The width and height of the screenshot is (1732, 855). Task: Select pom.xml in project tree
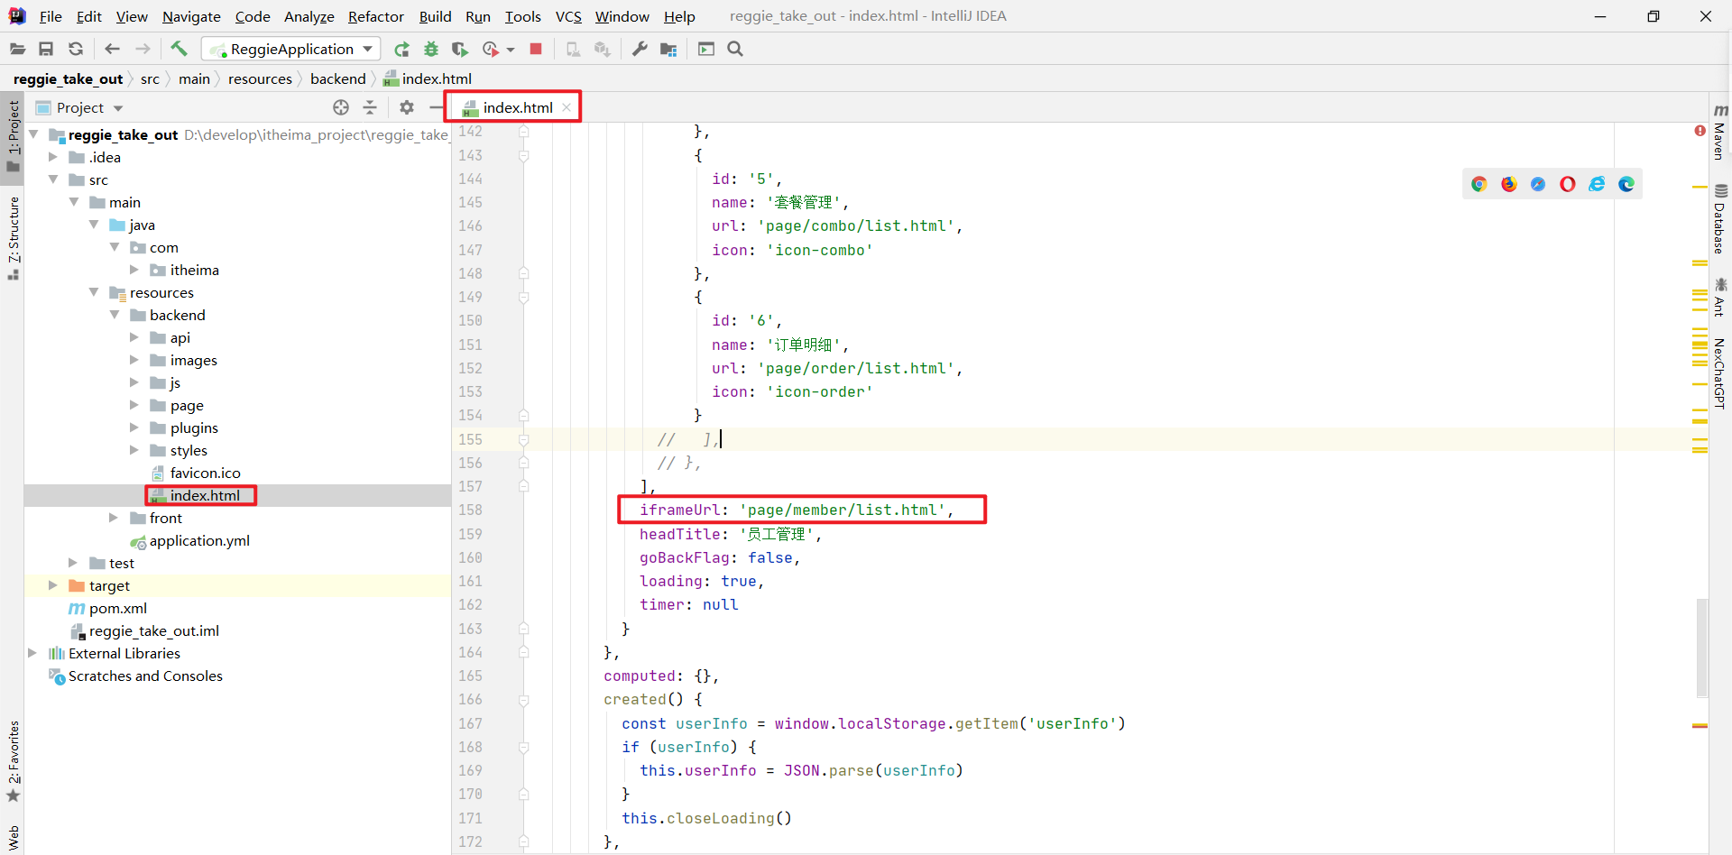(x=117, y=608)
